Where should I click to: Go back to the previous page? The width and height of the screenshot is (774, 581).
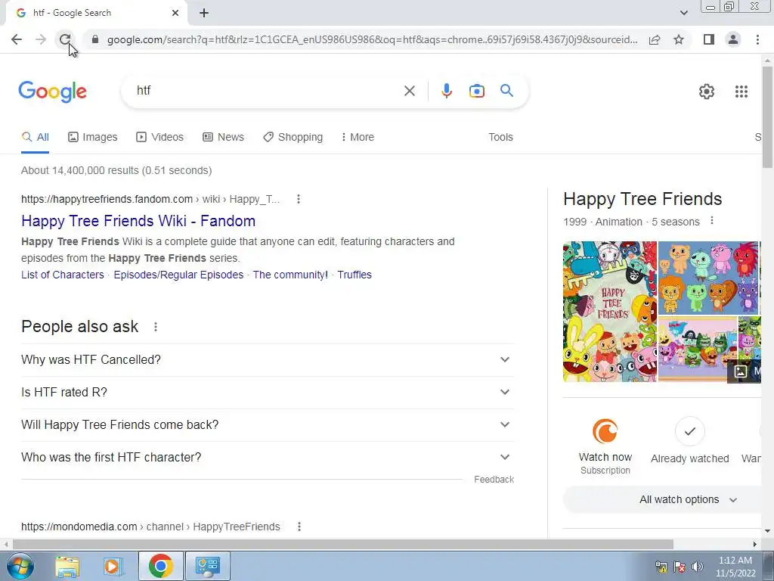click(17, 39)
